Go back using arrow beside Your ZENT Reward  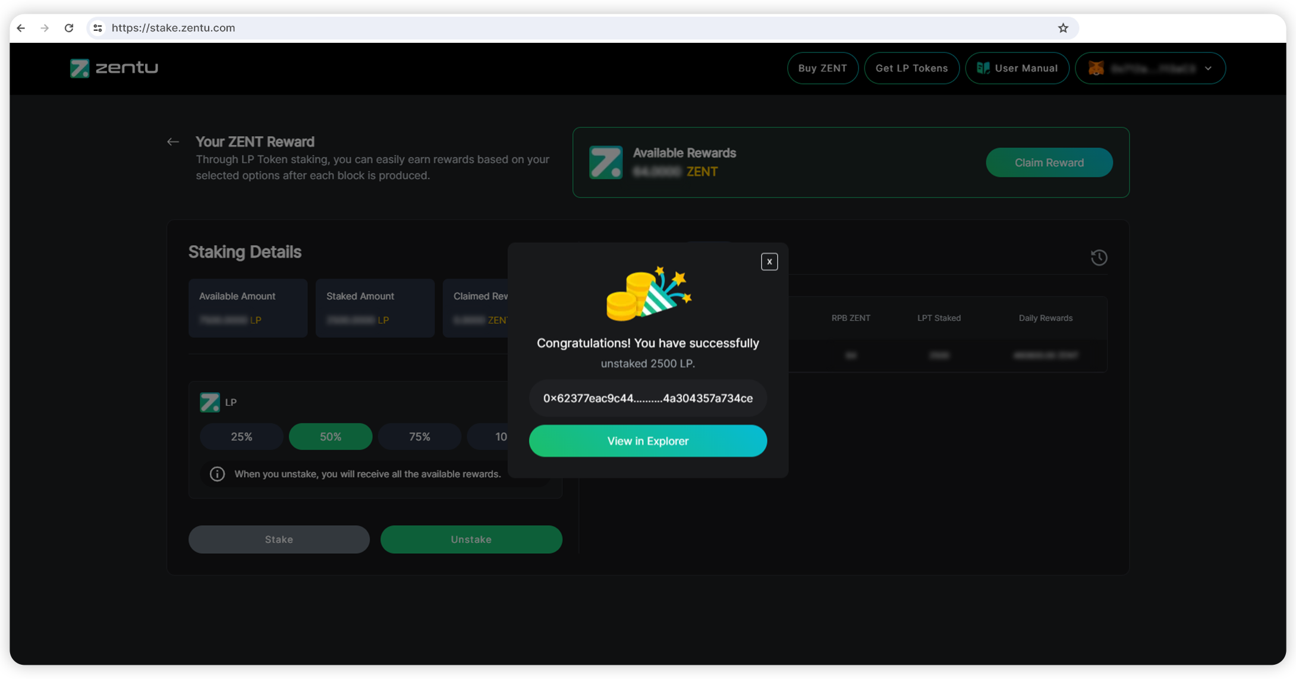(x=173, y=142)
